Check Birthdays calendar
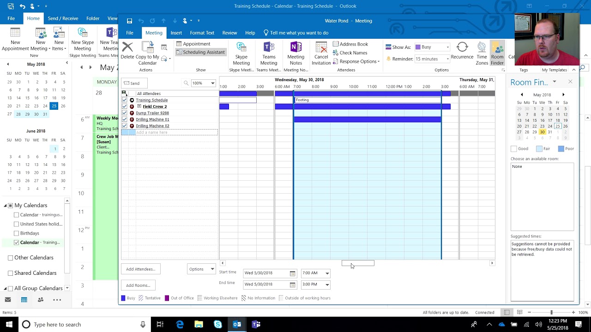 coord(17,233)
